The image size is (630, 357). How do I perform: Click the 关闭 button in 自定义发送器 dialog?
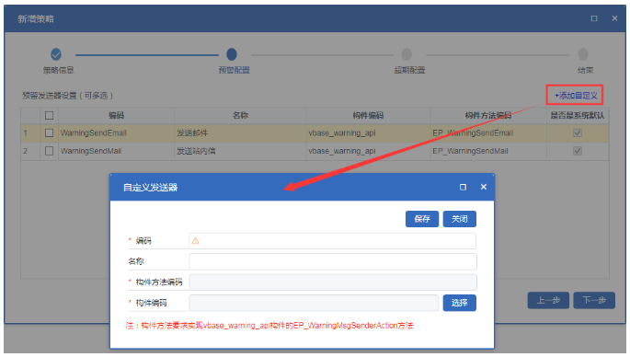click(459, 219)
